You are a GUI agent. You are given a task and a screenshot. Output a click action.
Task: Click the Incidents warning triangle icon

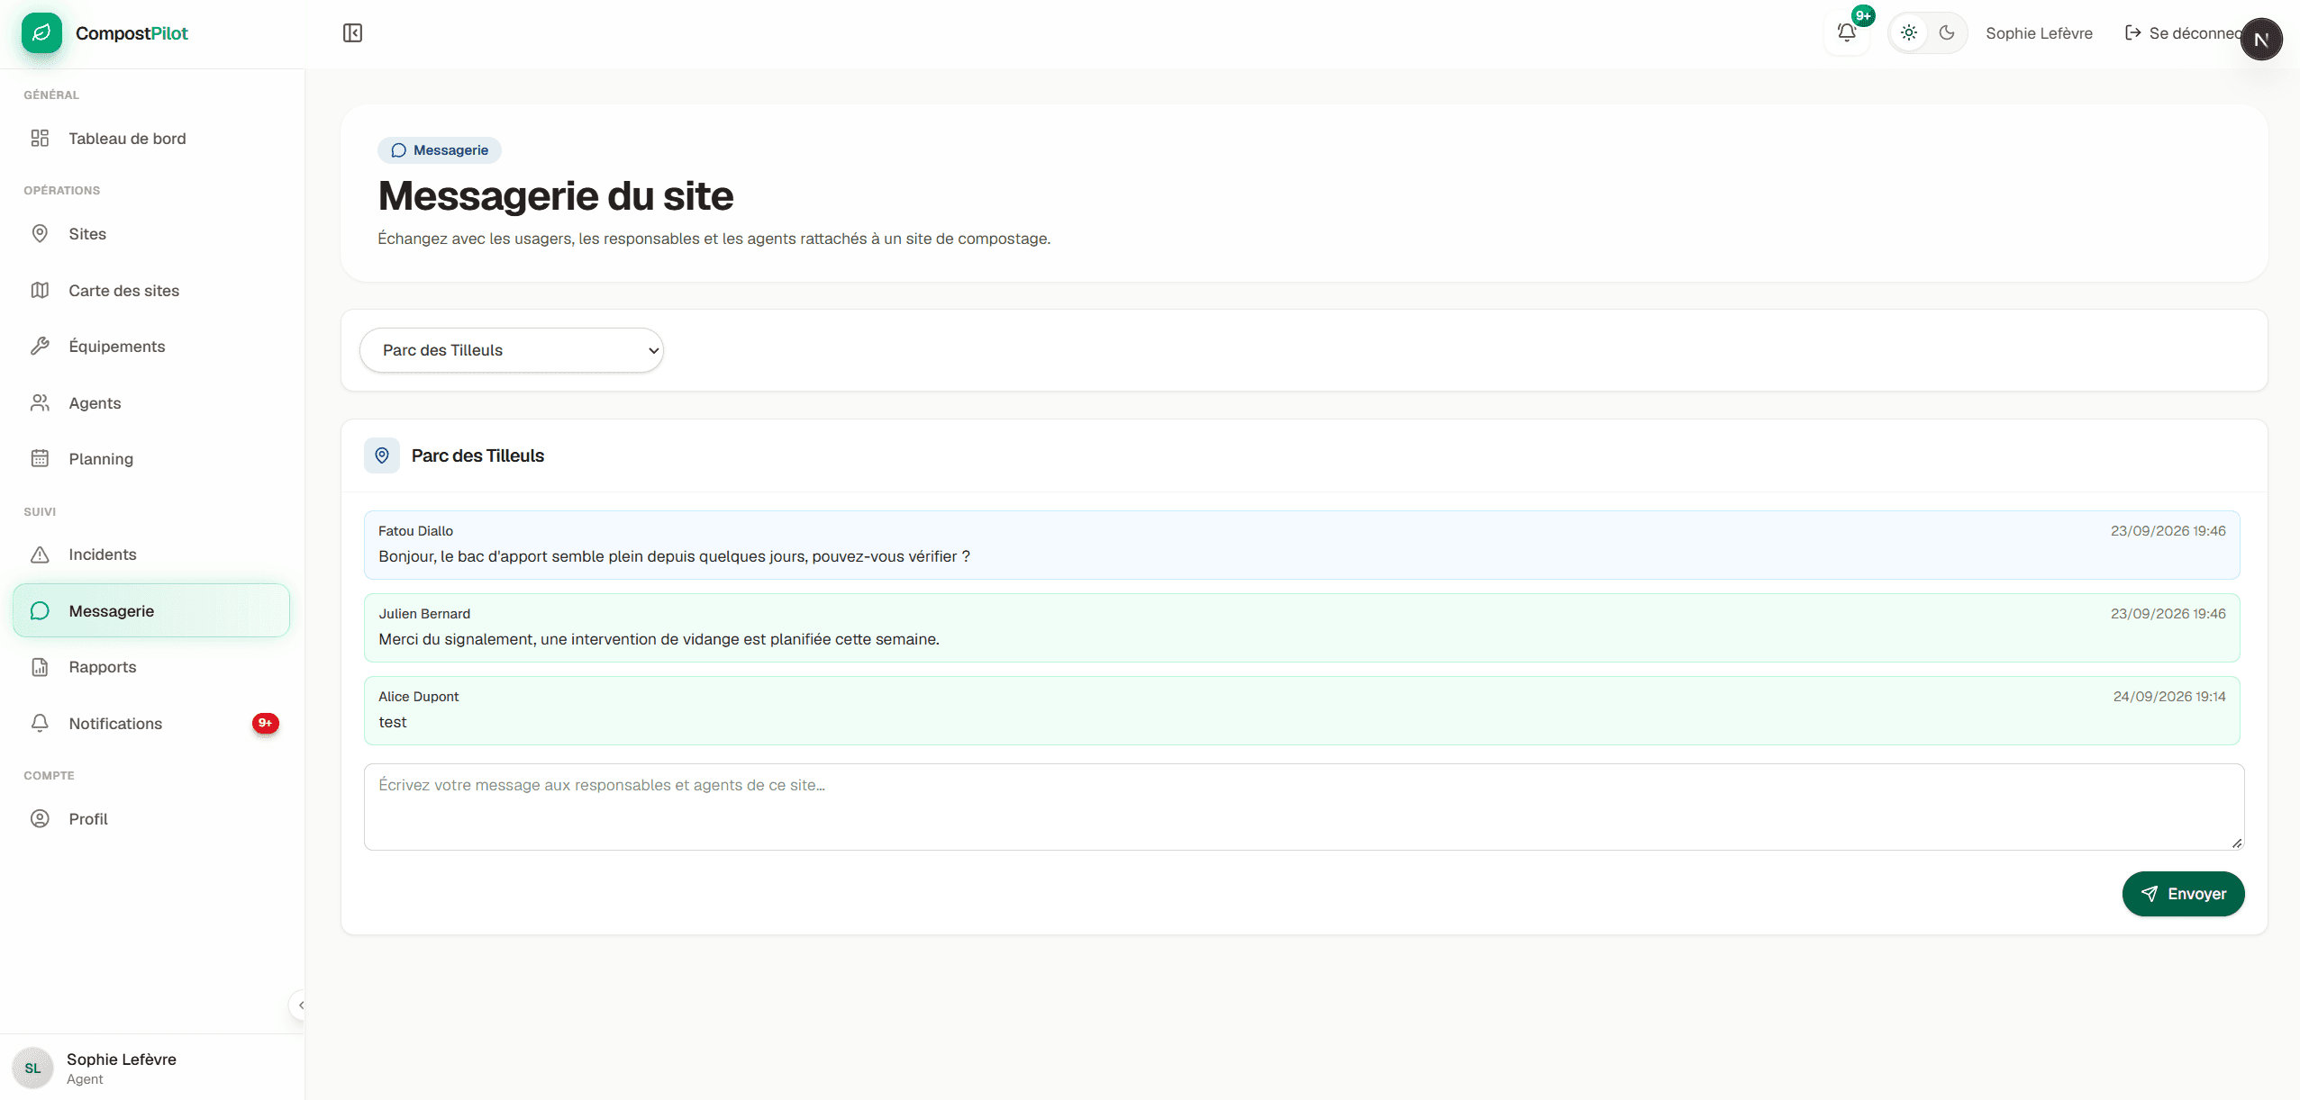(40, 555)
